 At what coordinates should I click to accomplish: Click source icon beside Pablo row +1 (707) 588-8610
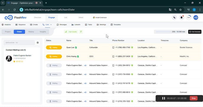point(85,92)
